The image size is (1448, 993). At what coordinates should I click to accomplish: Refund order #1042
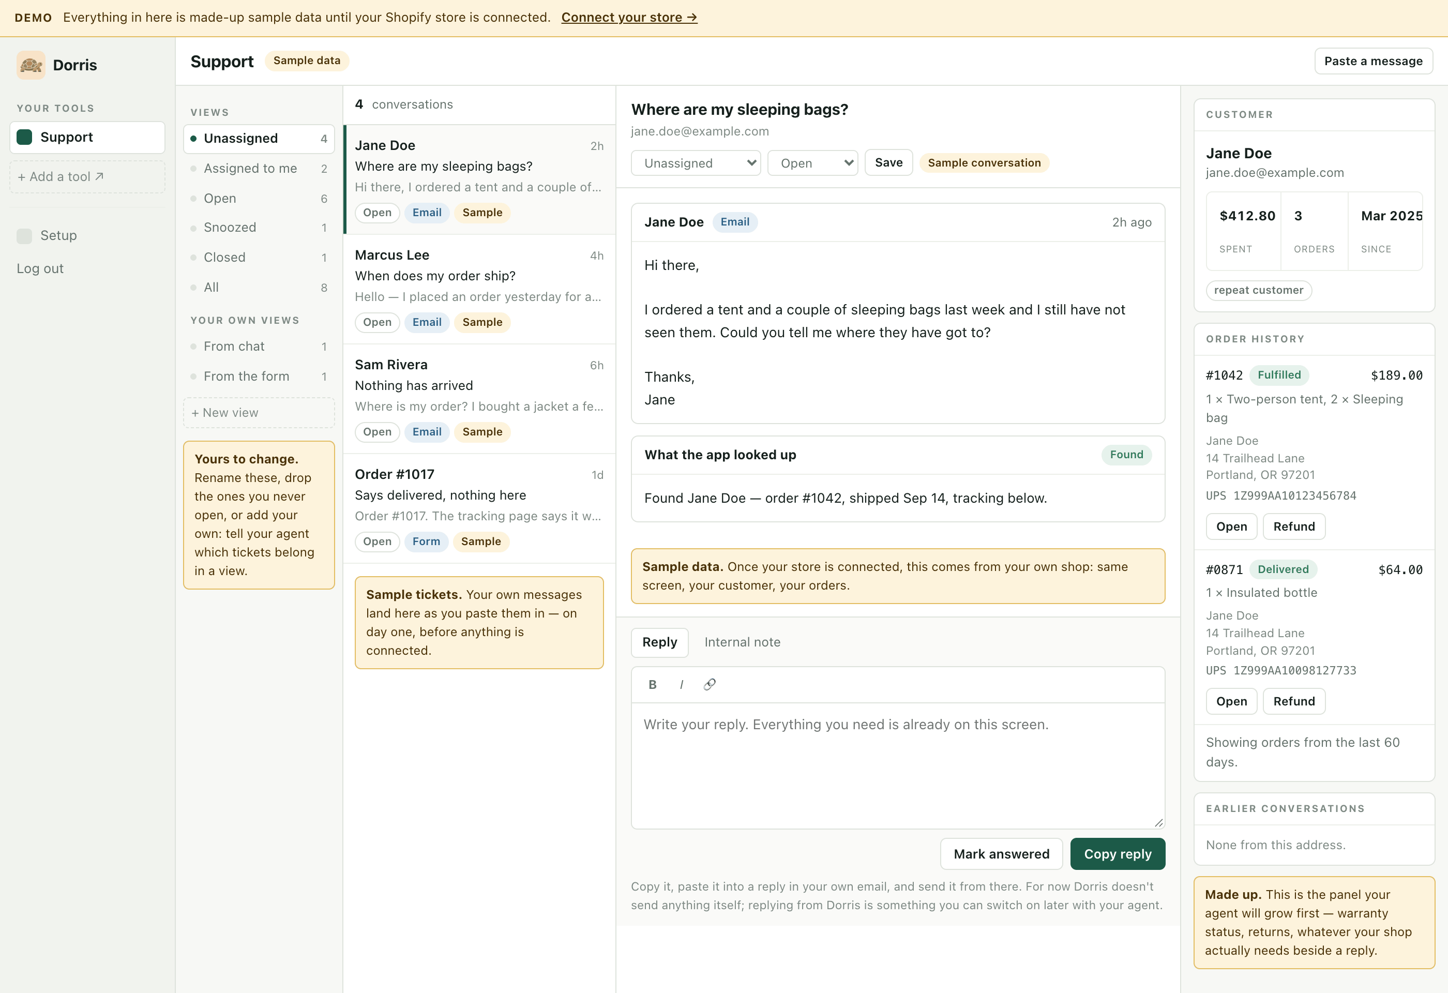pos(1293,526)
